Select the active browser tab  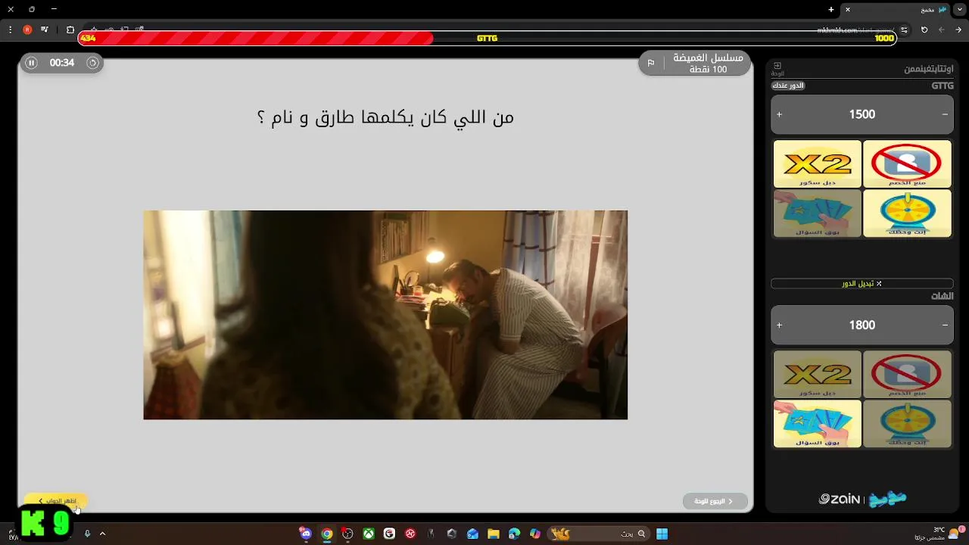(894, 9)
